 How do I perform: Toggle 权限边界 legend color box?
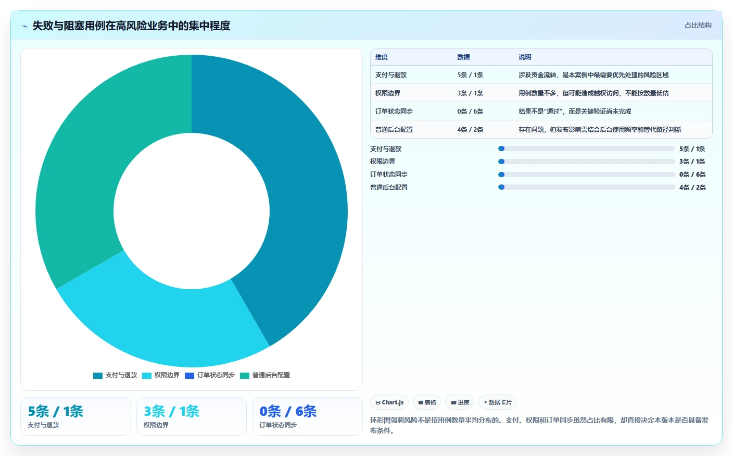pyautogui.click(x=147, y=375)
